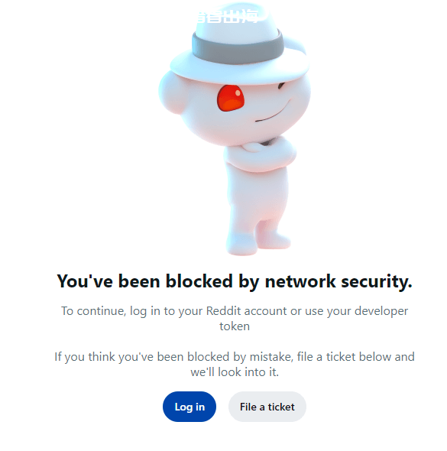The width and height of the screenshot is (447, 451).
Task: Click the blue Log in button
Action: pos(189,407)
